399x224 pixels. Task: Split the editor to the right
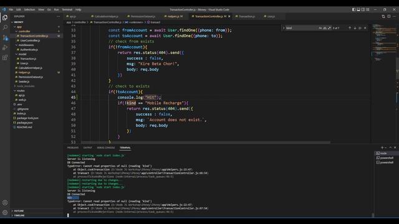coord(389,16)
